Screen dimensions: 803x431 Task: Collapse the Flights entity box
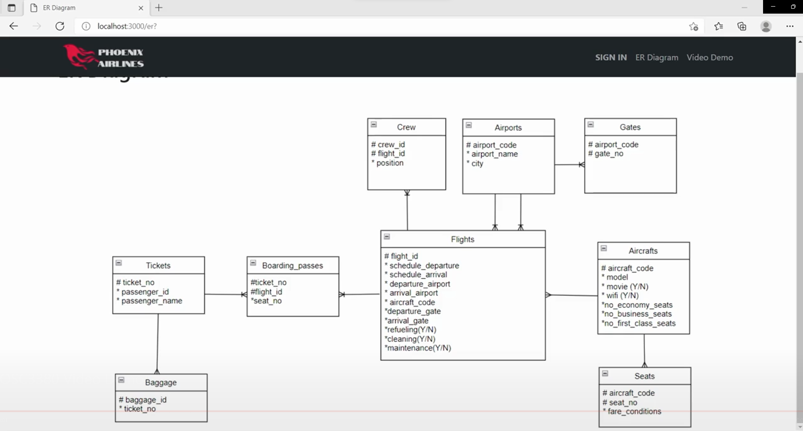(x=387, y=237)
